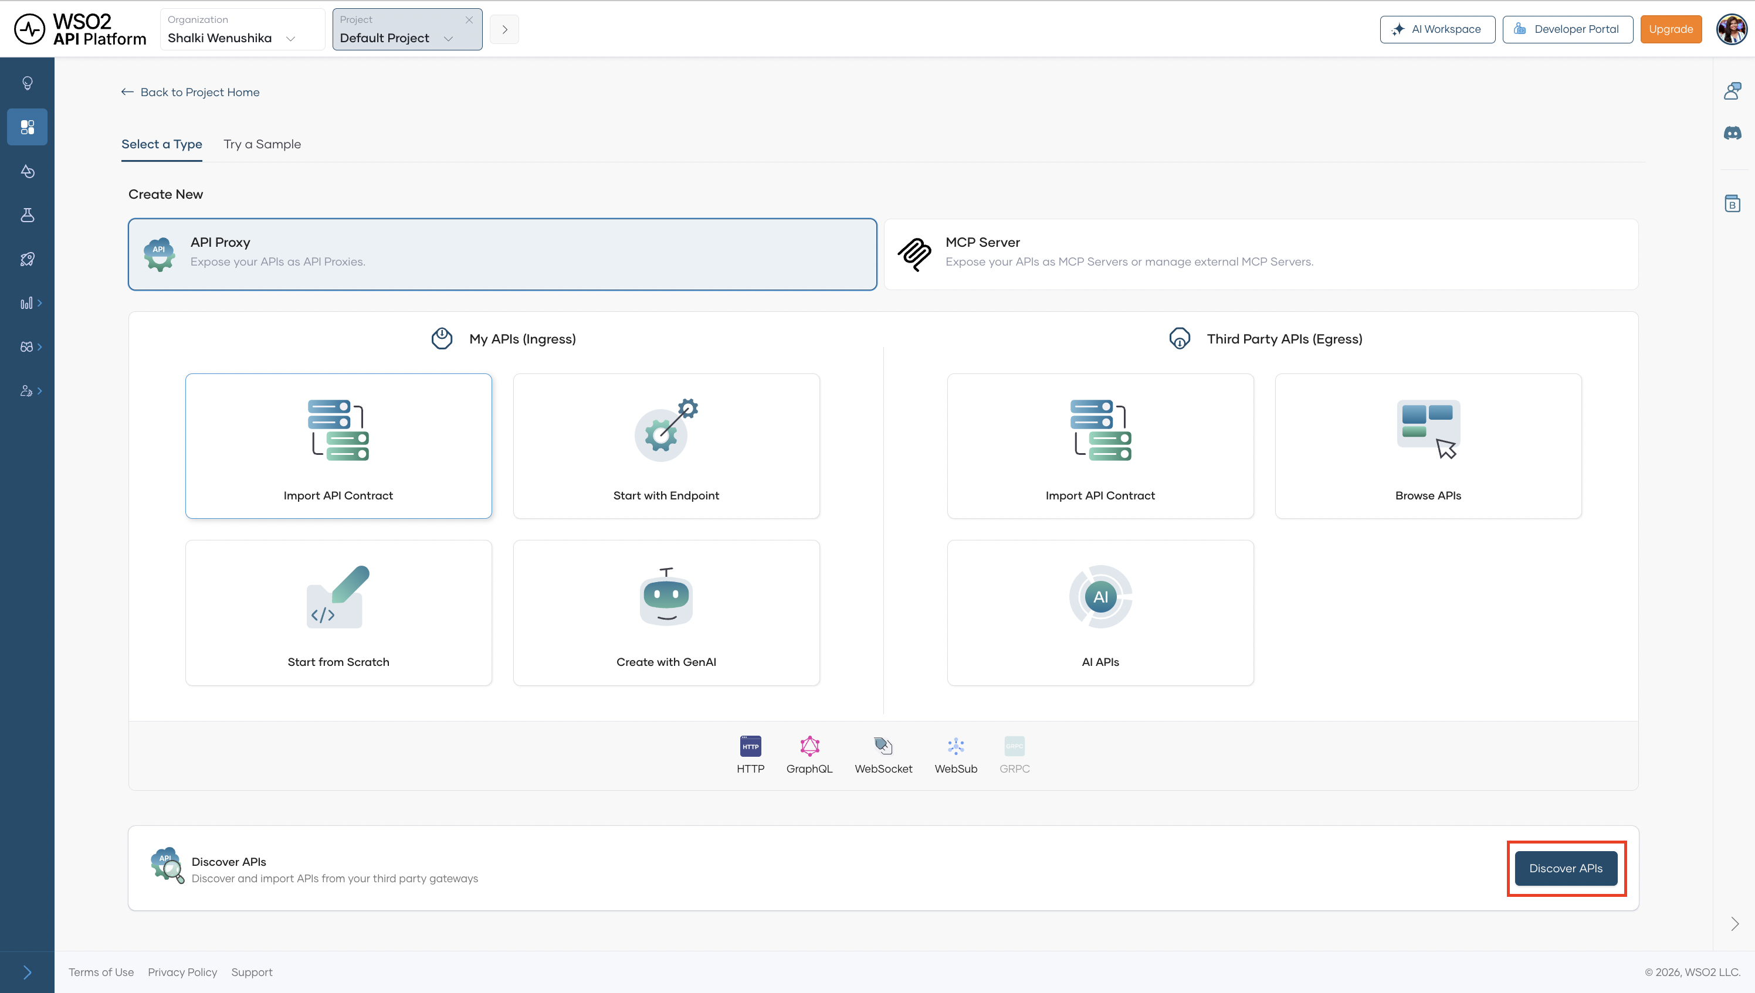Click the Discover APIs button

pos(1566,868)
